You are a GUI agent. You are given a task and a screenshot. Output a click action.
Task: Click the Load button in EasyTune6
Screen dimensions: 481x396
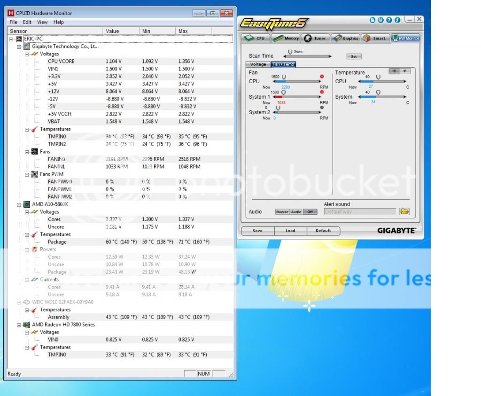(290, 231)
